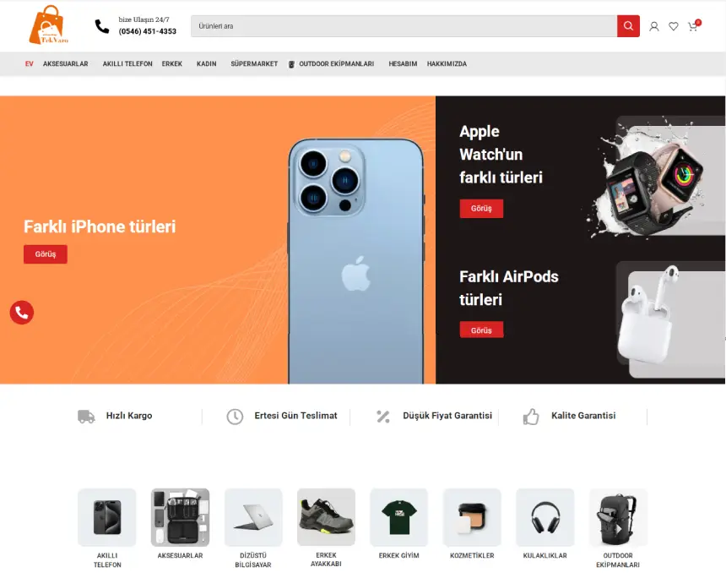Screen dimensions: 726x578
Task: Focus the Ürünleri ara search field
Action: [404, 26]
